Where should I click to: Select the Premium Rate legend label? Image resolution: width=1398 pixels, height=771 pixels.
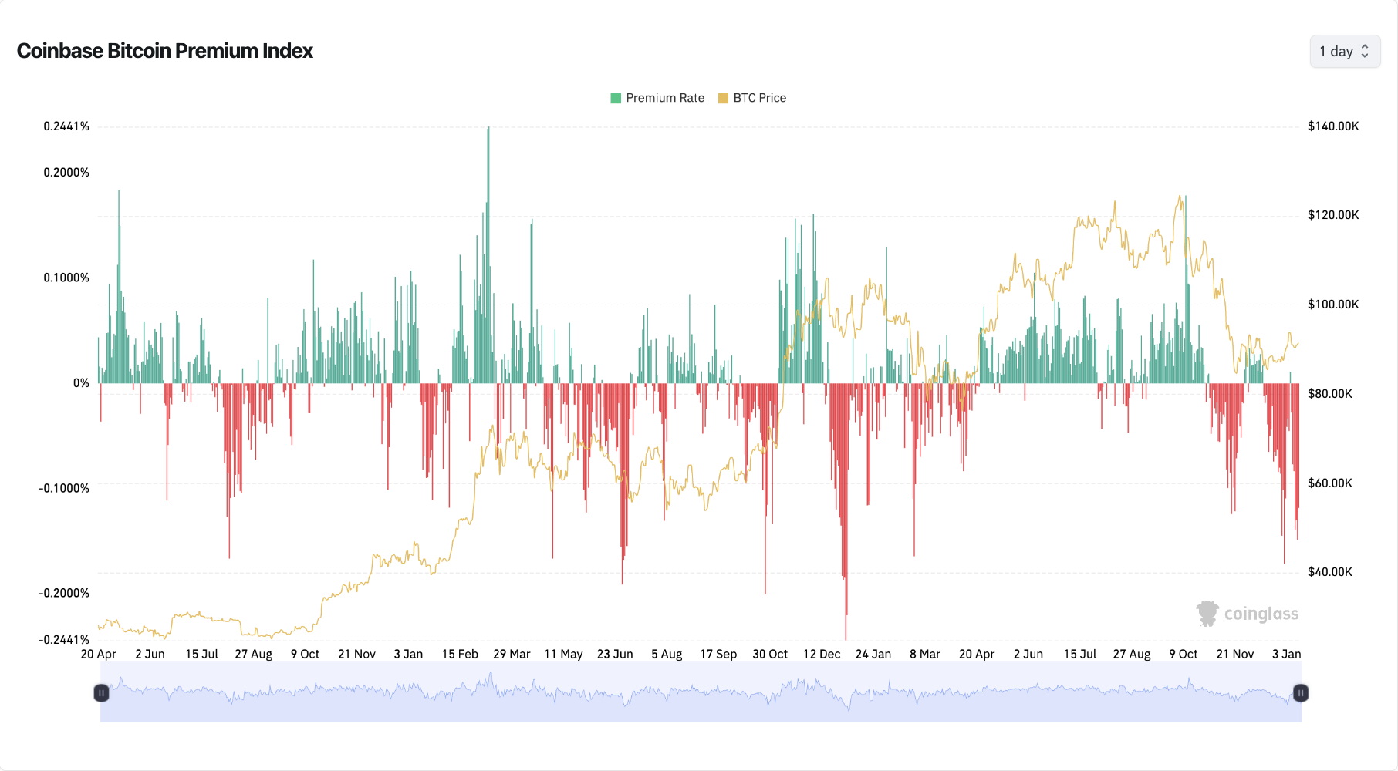click(665, 98)
